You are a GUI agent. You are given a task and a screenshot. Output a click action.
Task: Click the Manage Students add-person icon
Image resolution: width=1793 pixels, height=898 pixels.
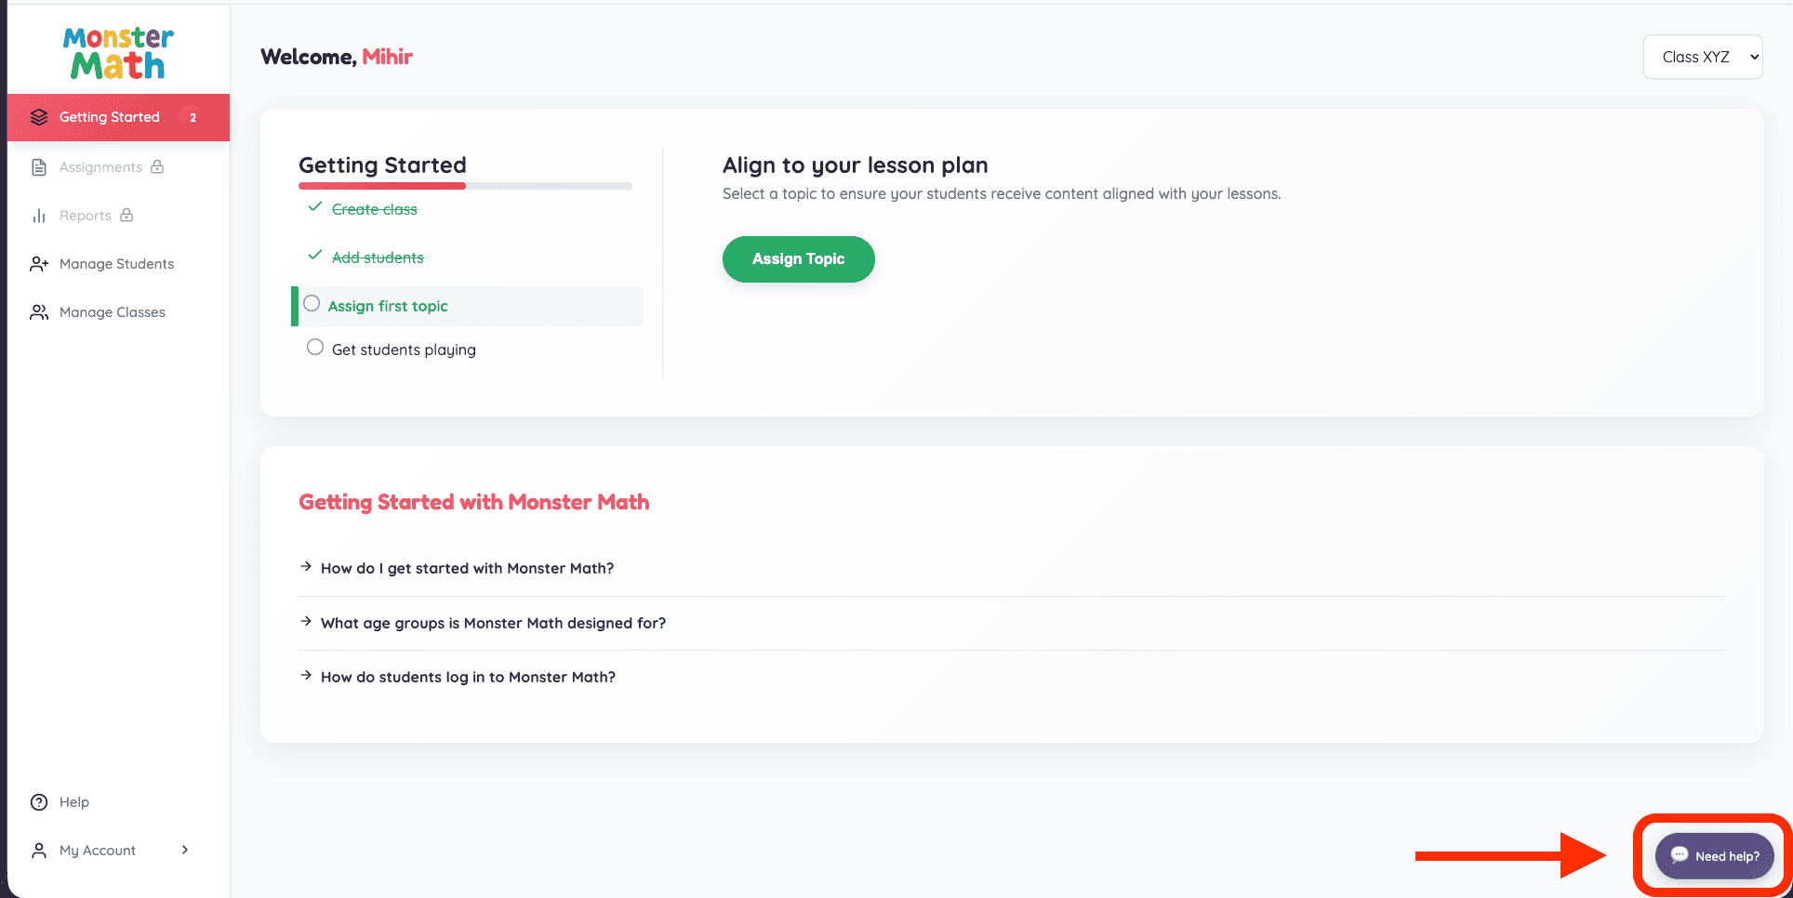coord(39,264)
